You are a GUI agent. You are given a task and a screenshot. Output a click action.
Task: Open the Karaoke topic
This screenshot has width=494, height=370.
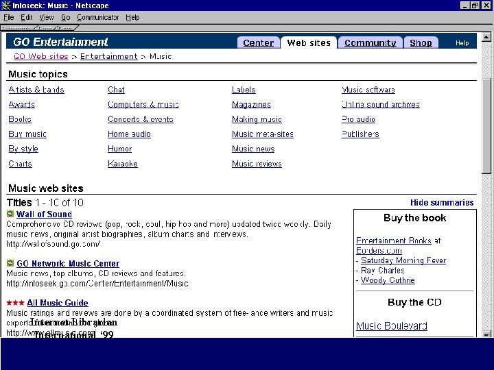click(123, 164)
